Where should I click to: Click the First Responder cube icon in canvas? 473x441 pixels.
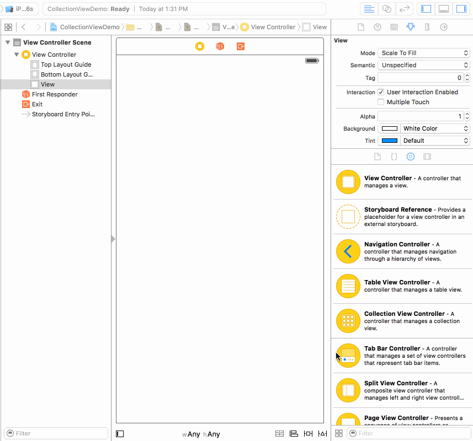coord(220,46)
